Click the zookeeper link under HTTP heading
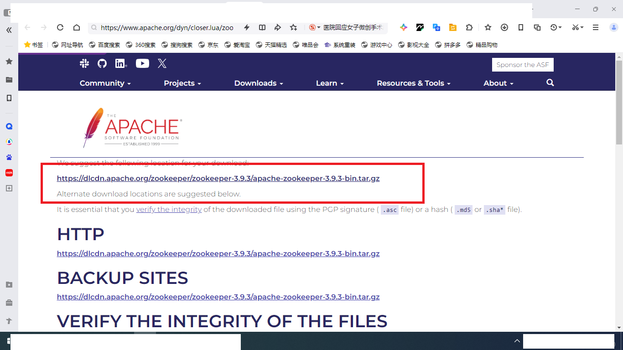 coord(218,253)
